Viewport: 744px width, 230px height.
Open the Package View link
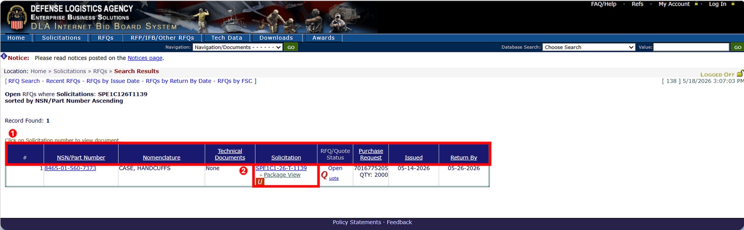[282, 175]
